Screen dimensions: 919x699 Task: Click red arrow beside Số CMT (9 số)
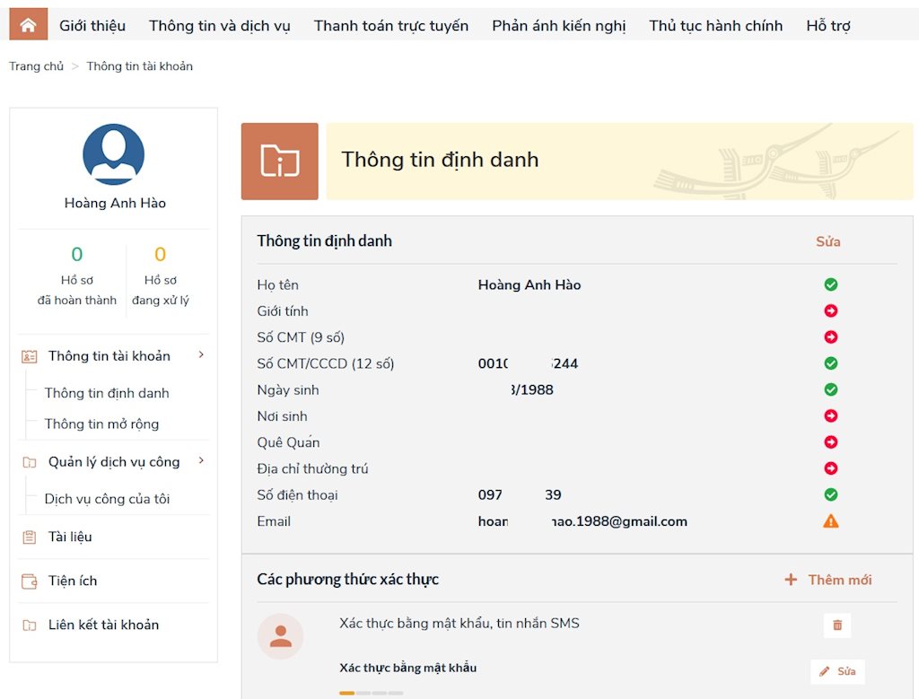point(830,336)
